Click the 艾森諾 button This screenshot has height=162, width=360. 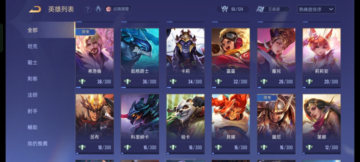pyautogui.click(x=273, y=9)
